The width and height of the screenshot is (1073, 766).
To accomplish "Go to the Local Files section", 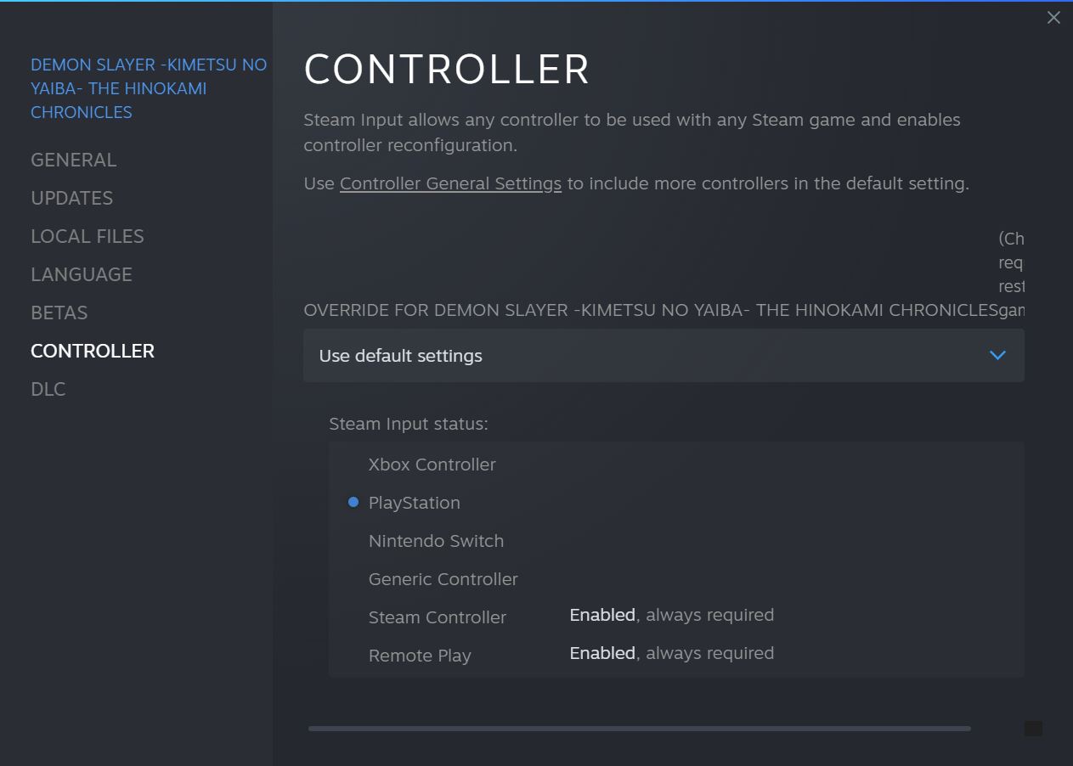I will (87, 236).
